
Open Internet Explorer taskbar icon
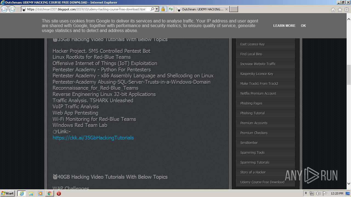(x=21, y=193)
